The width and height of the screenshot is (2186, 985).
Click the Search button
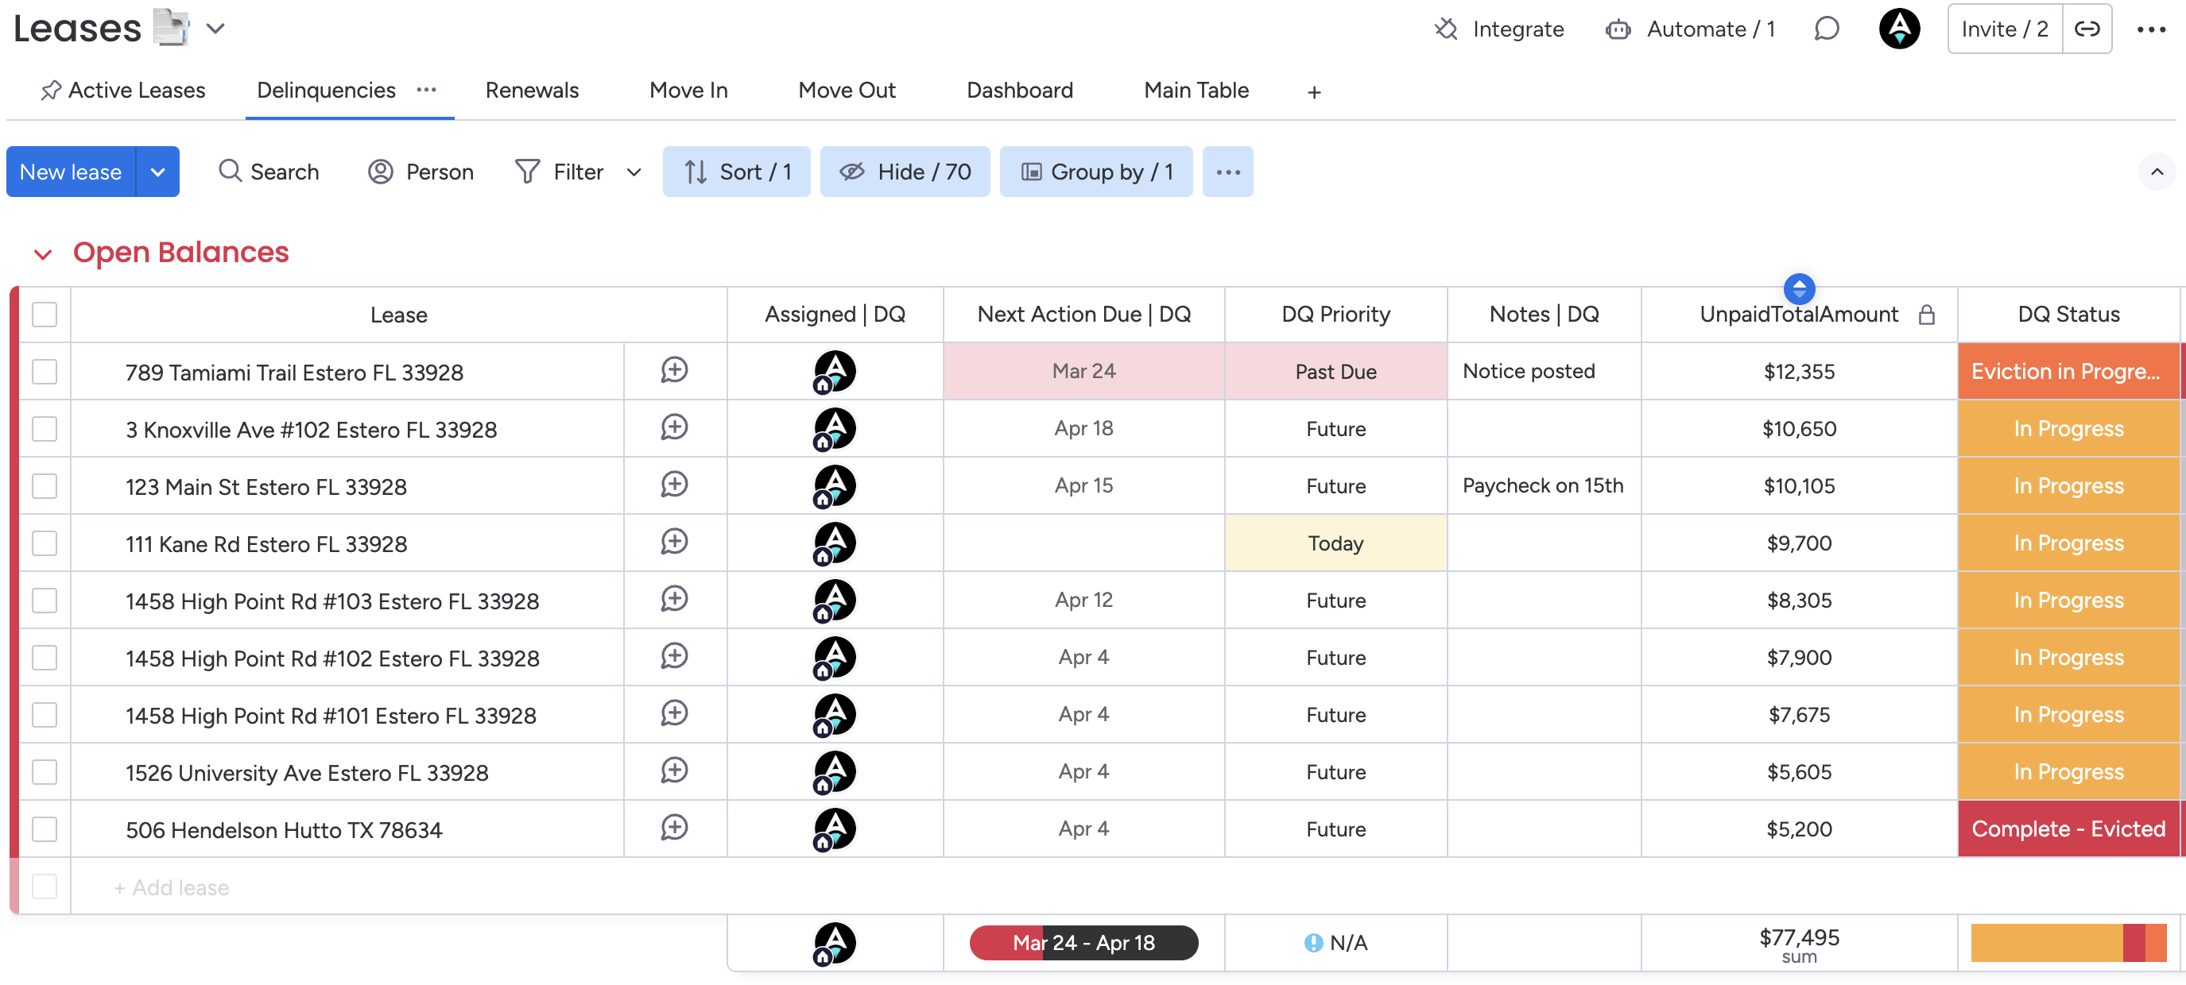[x=268, y=172]
